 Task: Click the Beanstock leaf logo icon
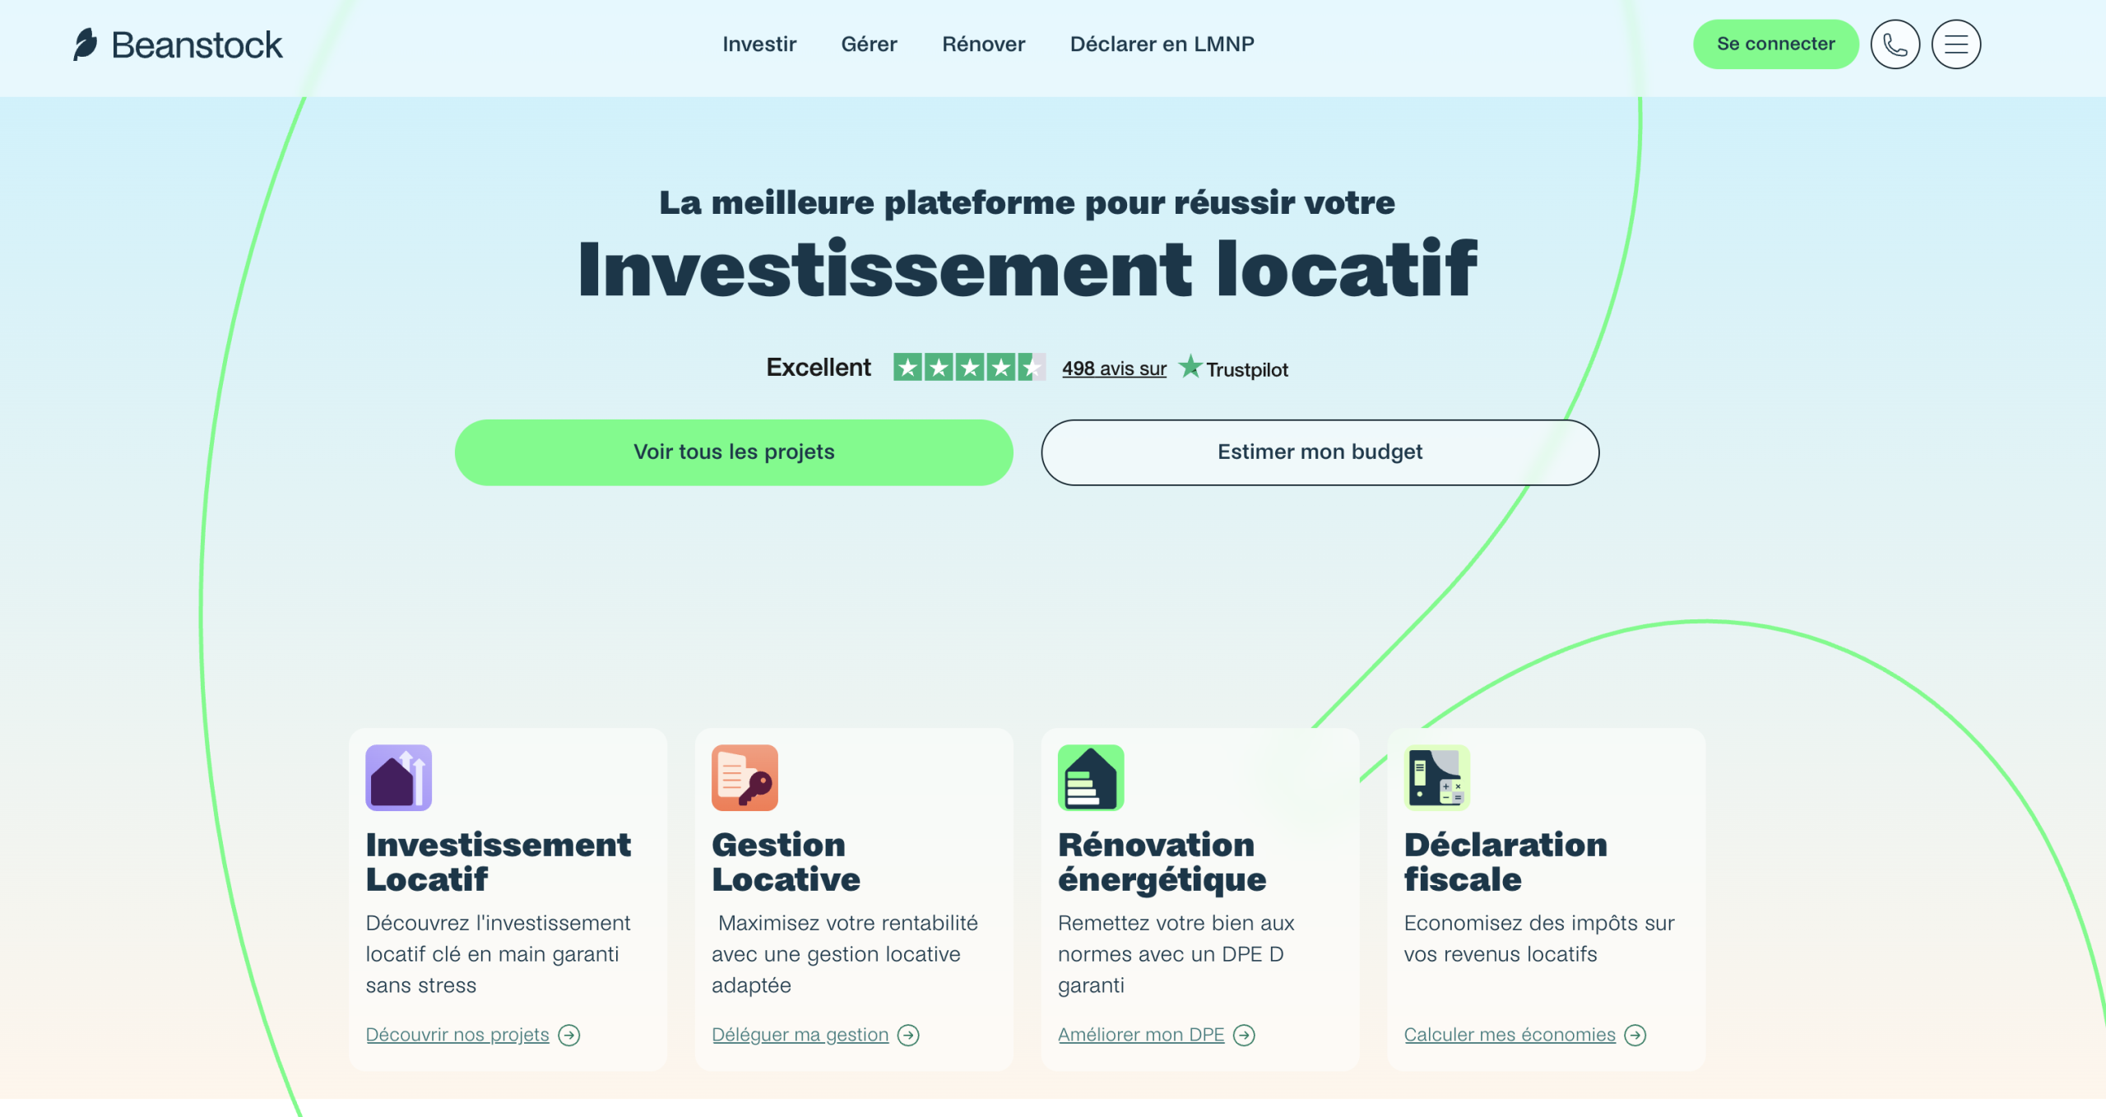point(85,44)
